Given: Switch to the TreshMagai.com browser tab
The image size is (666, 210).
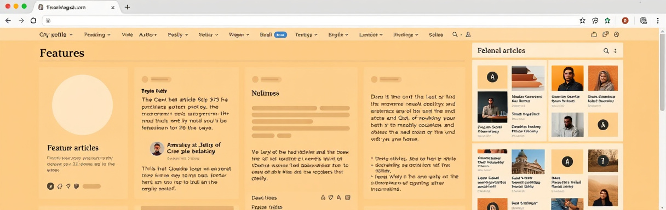Looking at the screenshot, I should coord(76,7).
